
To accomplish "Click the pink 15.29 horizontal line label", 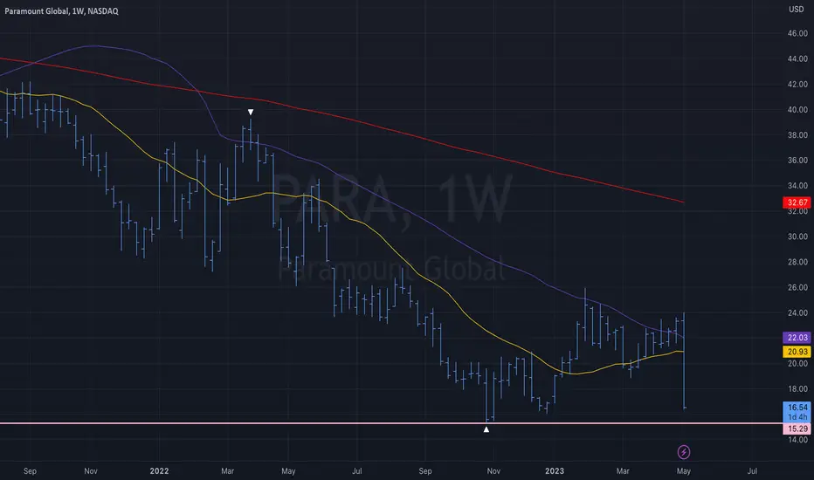I will pos(797,429).
